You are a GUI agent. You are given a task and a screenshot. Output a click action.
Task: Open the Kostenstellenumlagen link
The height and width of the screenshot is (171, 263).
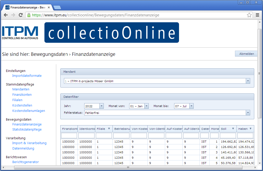(29, 111)
